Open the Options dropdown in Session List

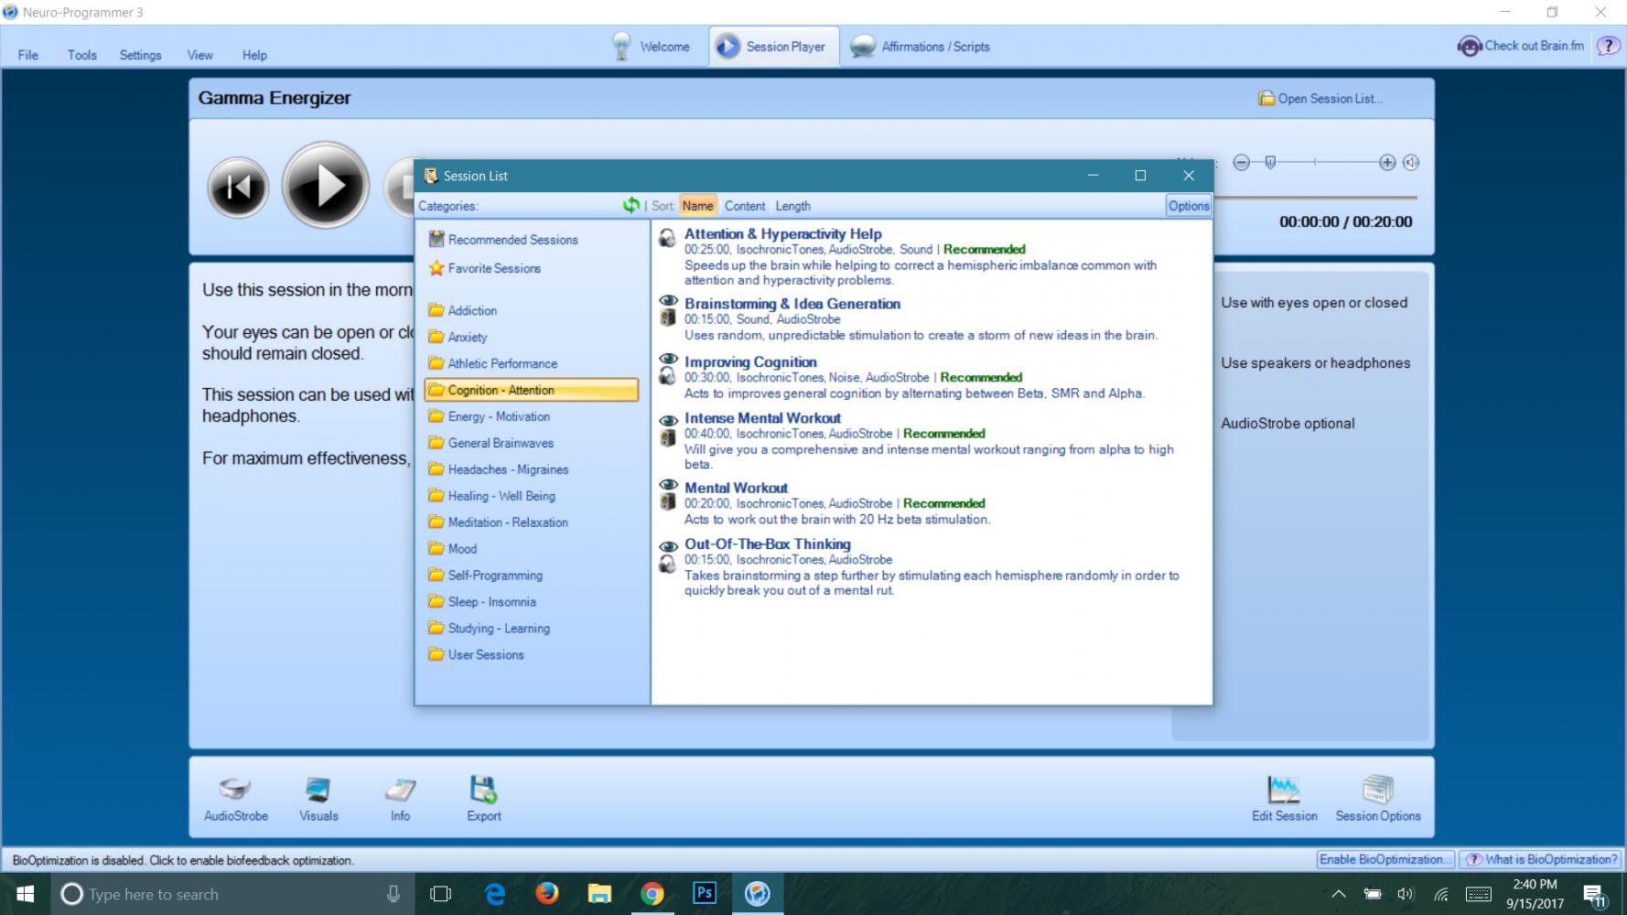1188,206
